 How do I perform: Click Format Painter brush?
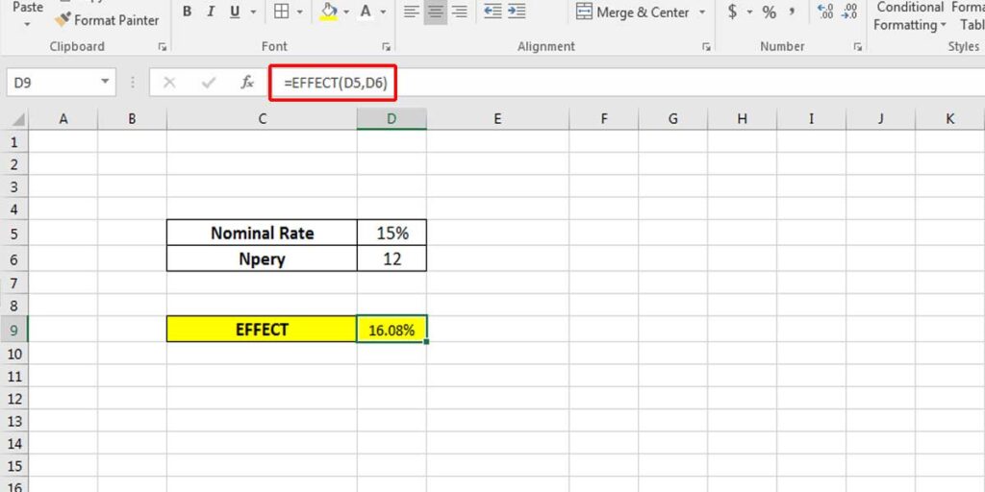107,21
